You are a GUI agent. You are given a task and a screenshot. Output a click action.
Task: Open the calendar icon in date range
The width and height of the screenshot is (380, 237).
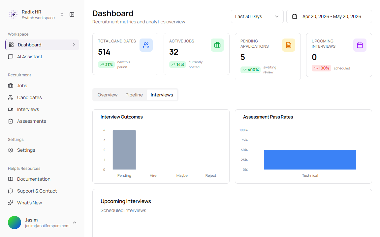(x=295, y=16)
